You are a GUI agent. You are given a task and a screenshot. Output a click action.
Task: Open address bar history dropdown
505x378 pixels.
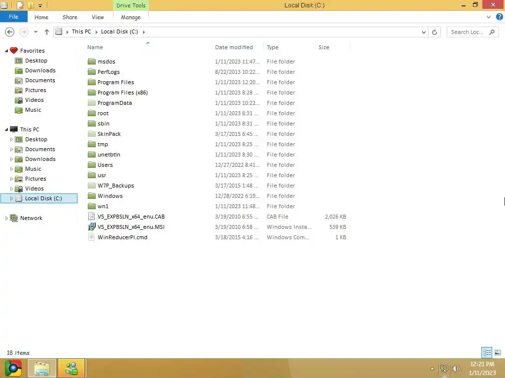point(424,32)
